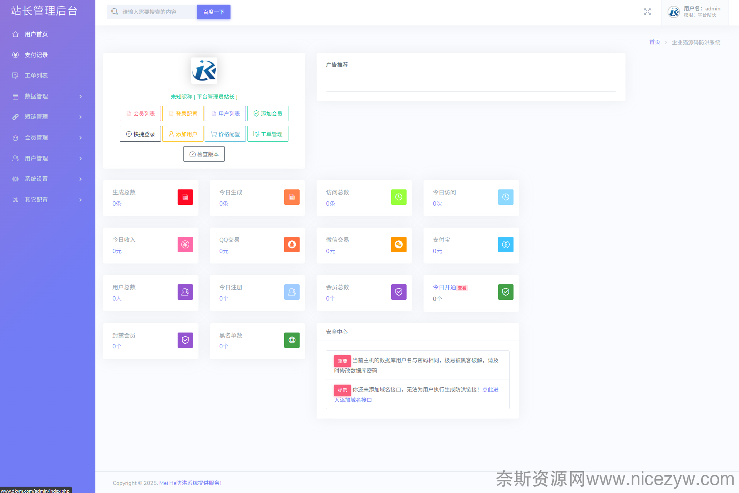Open 支付记录 in the sidebar
Image resolution: width=739 pixels, height=493 pixels.
36,55
